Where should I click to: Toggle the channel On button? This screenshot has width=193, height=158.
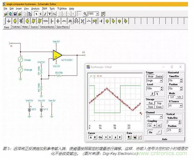click(x=151, y=132)
